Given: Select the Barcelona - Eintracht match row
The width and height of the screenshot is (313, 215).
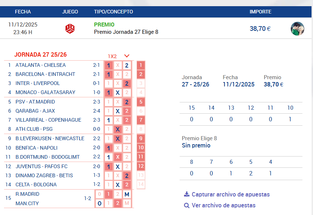Looking at the screenshot, I should pos(45,74).
